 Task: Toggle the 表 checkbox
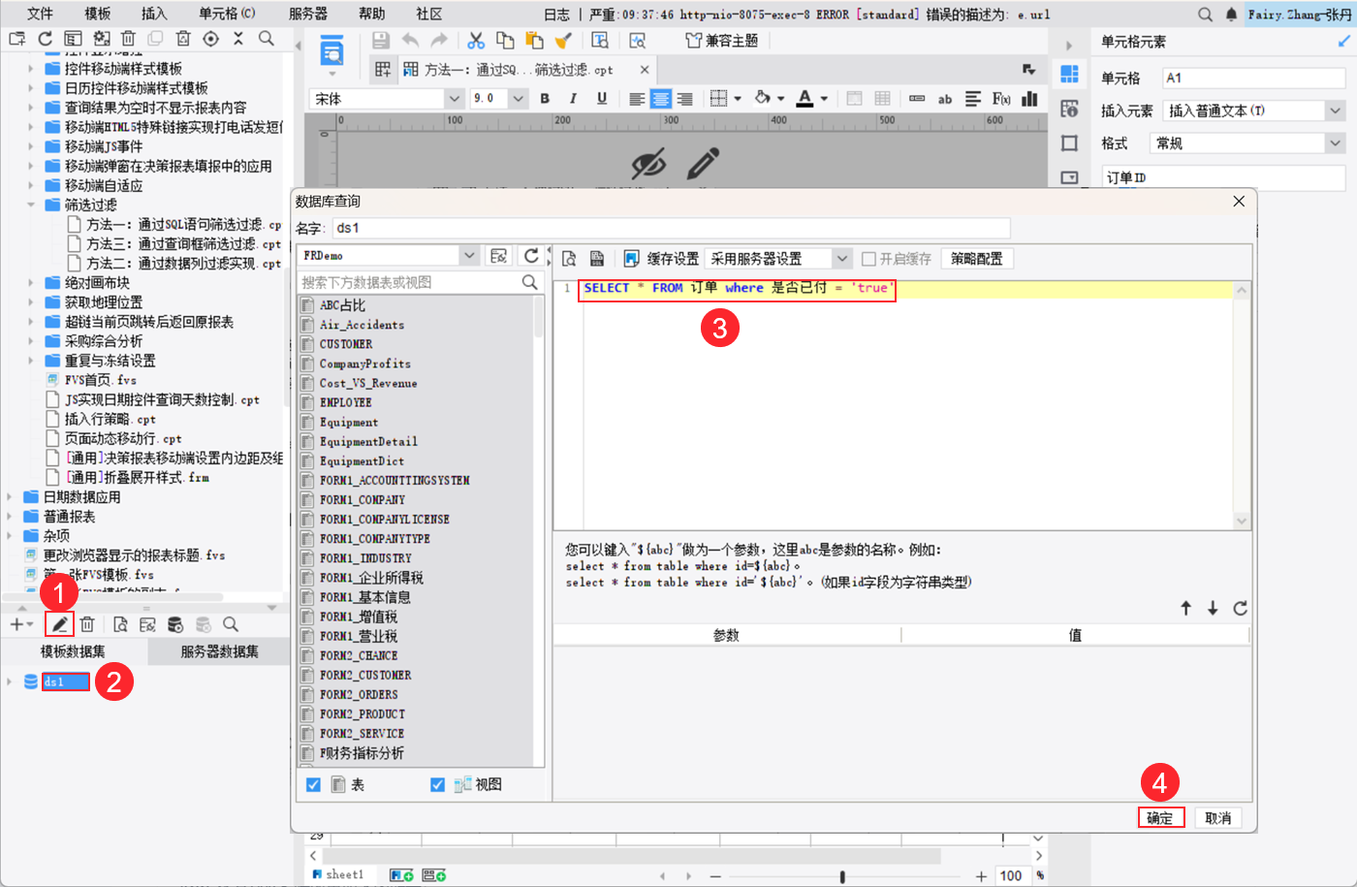pos(313,784)
